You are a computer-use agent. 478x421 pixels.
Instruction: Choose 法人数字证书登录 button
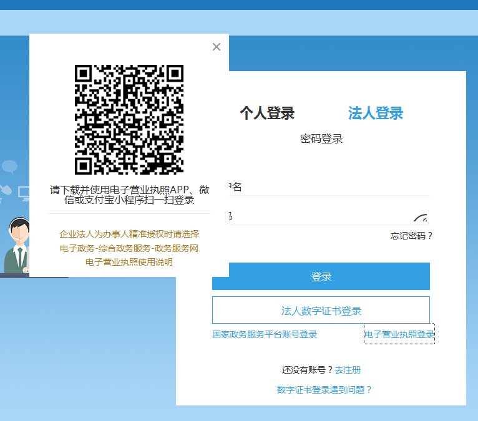click(321, 310)
